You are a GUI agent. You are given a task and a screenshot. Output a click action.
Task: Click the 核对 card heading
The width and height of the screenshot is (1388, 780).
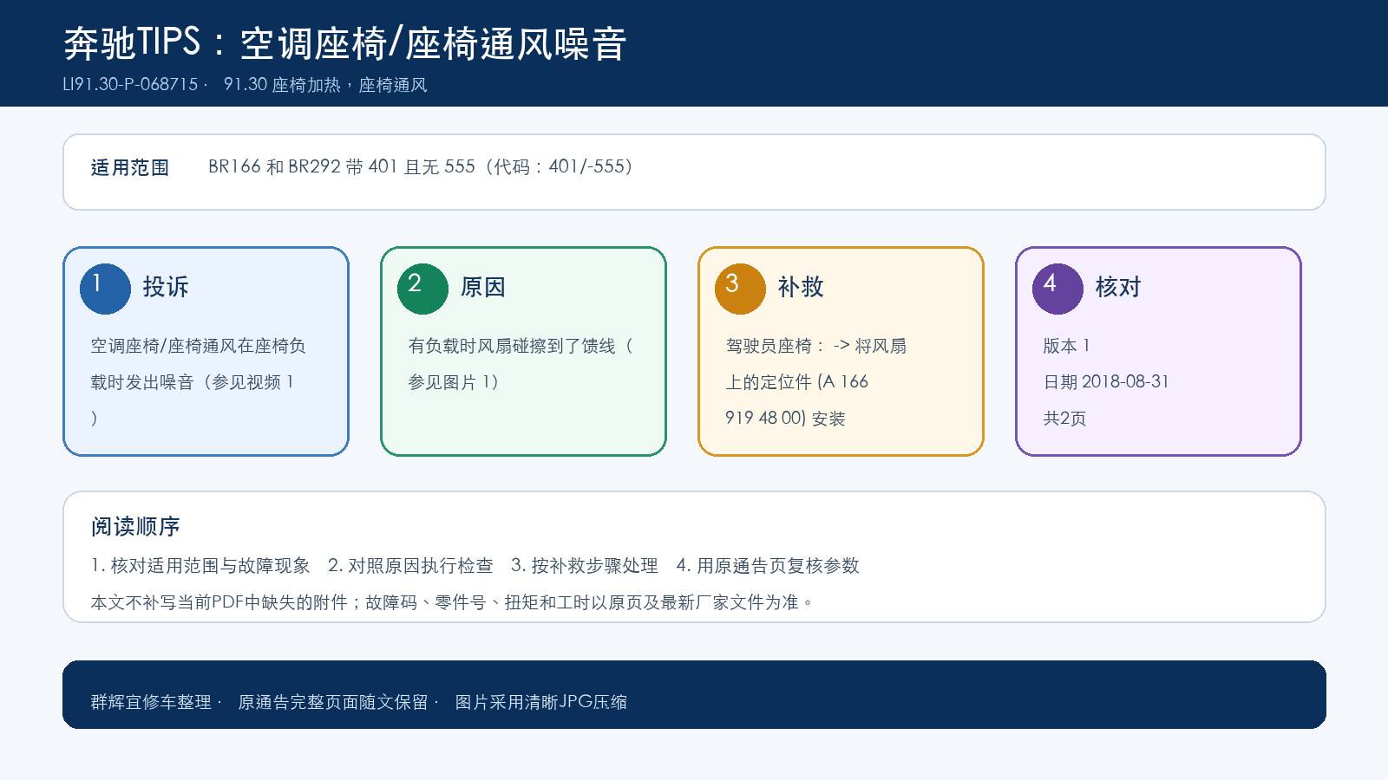[x=1118, y=287]
